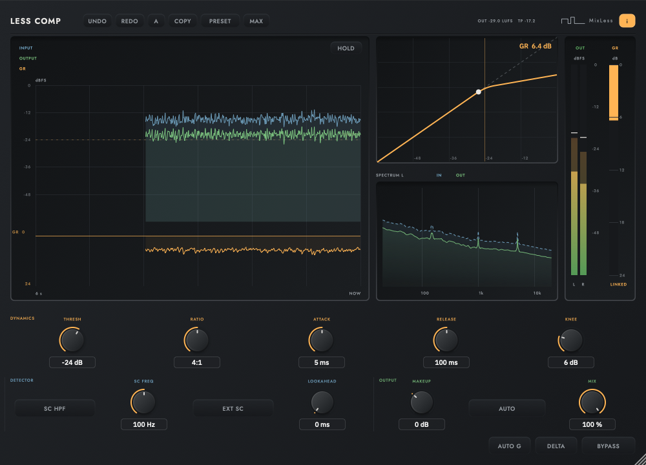646x465 pixels.
Task: Select the ATTACK knob
Action: [321, 340]
